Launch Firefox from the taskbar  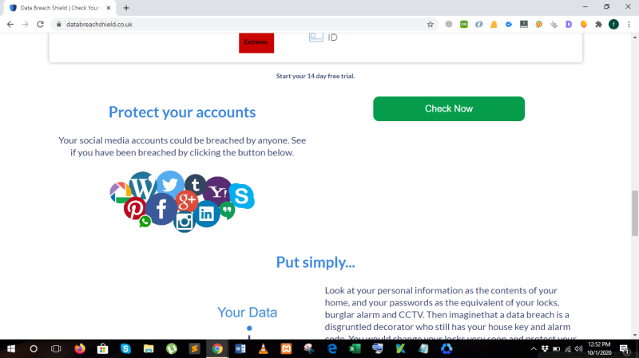click(x=80, y=348)
